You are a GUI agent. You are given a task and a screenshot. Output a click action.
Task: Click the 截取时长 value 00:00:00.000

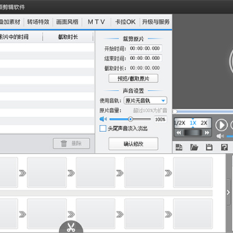(145, 68)
